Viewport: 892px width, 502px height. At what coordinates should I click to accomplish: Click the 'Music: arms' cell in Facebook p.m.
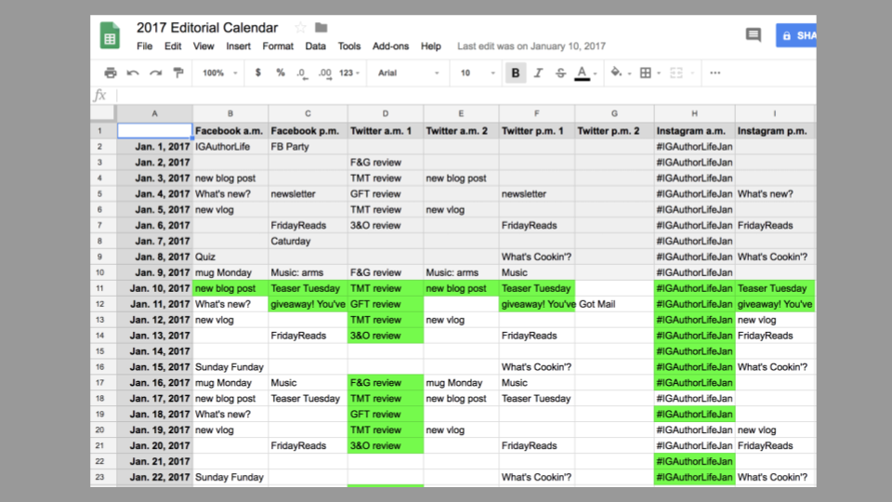(308, 272)
